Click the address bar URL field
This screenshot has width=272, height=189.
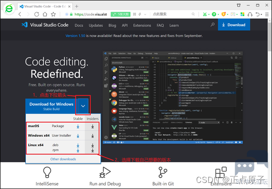[x=91, y=14]
